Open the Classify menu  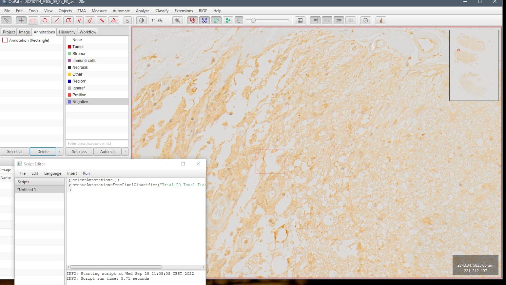(162, 10)
